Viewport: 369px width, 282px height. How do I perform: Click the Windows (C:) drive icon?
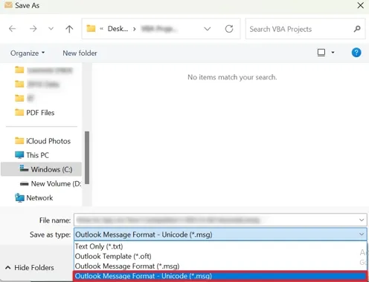24,168
